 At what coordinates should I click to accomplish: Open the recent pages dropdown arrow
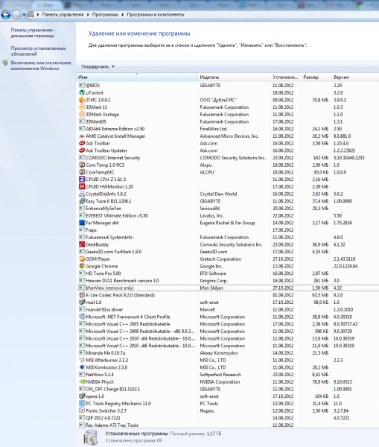25,15
